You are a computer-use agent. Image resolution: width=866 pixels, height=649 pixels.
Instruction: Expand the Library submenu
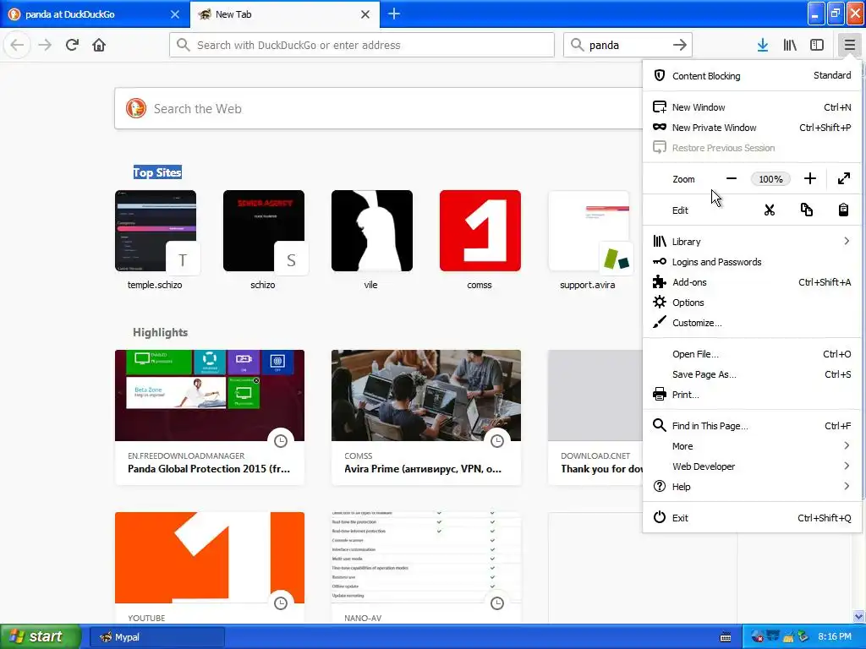point(752,241)
